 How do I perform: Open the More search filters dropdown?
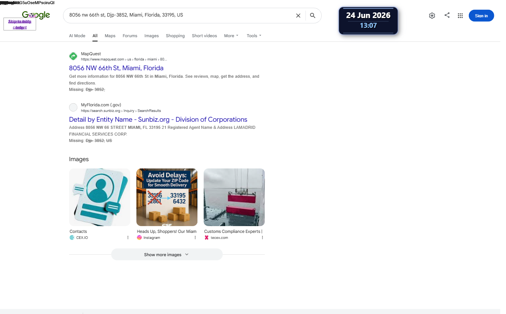[x=231, y=36]
